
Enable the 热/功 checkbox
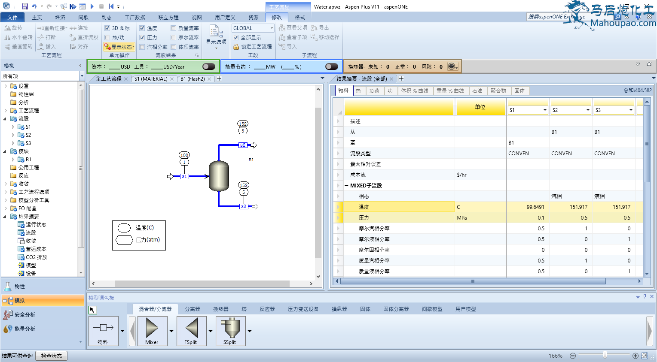coord(107,37)
